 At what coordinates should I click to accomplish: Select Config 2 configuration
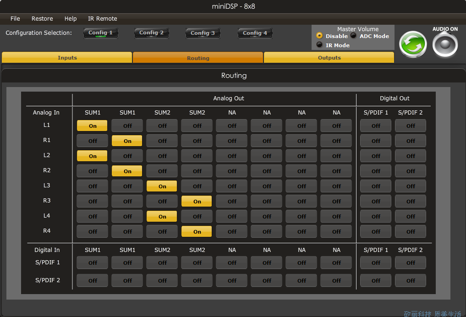[152, 33]
